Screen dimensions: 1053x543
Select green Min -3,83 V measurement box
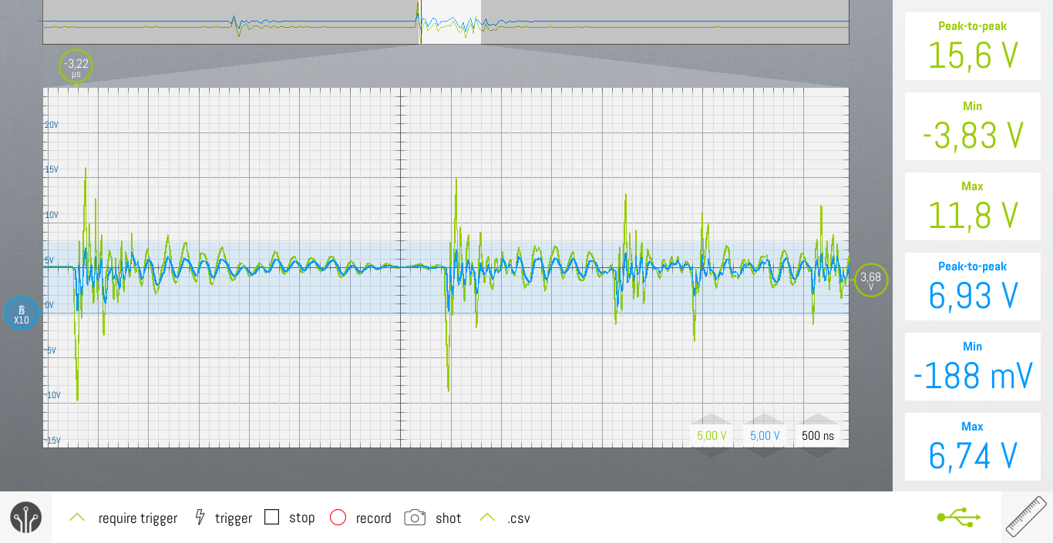[x=972, y=126]
